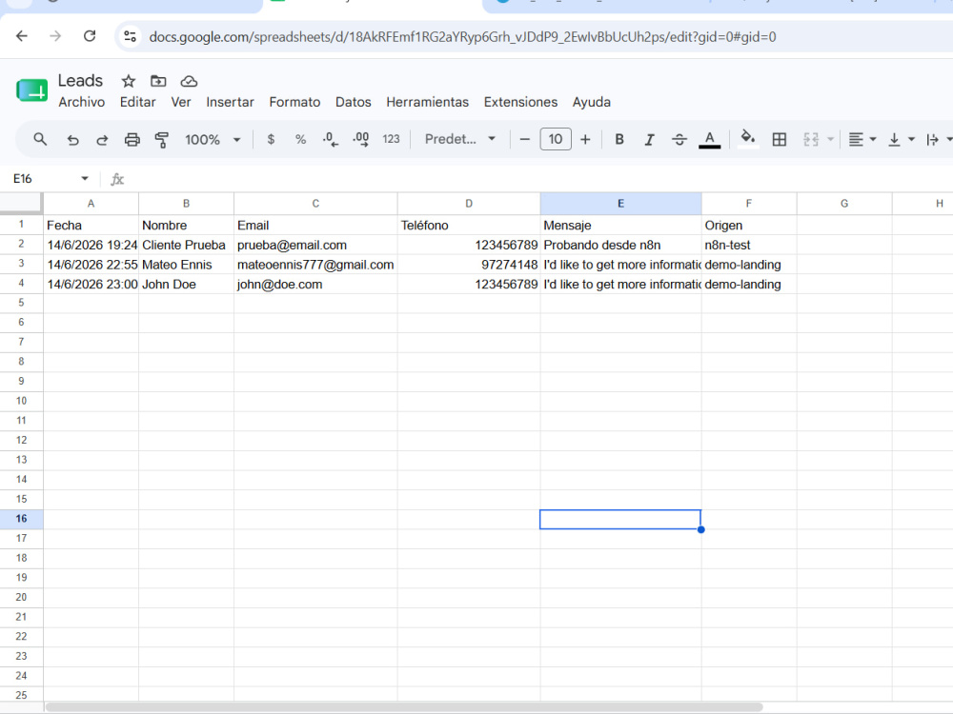
Task: View site information icon in address bar
Action: pyautogui.click(x=130, y=36)
